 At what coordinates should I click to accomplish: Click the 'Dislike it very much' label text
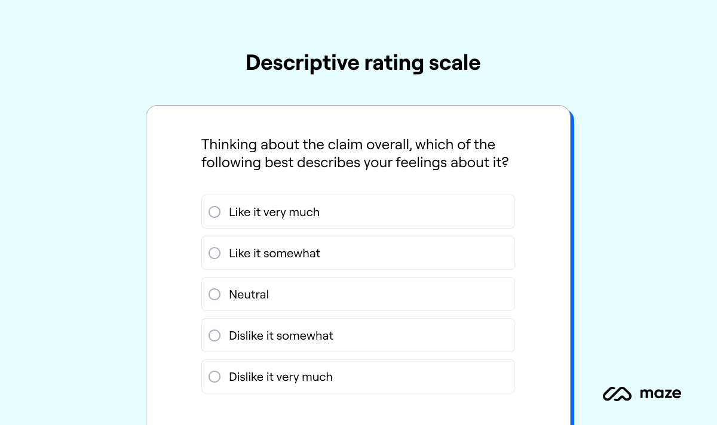click(281, 376)
